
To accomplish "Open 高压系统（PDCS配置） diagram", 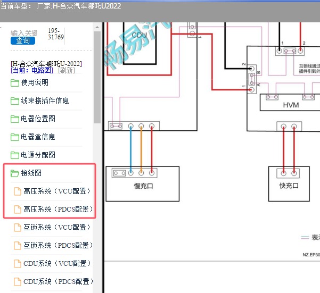I will (x=58, y=210).
